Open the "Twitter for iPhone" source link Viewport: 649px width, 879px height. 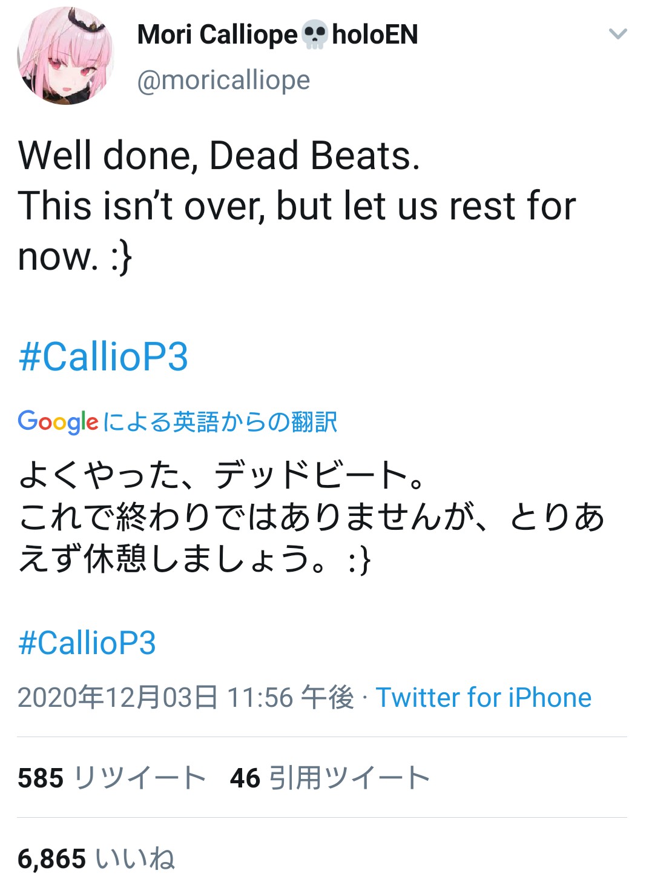click(x=483, y=697)
